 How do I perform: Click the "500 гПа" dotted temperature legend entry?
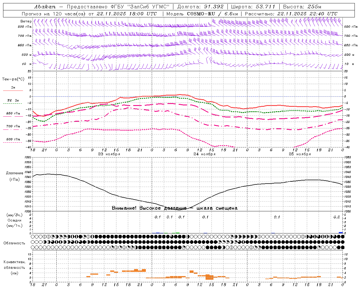(13, 141)
